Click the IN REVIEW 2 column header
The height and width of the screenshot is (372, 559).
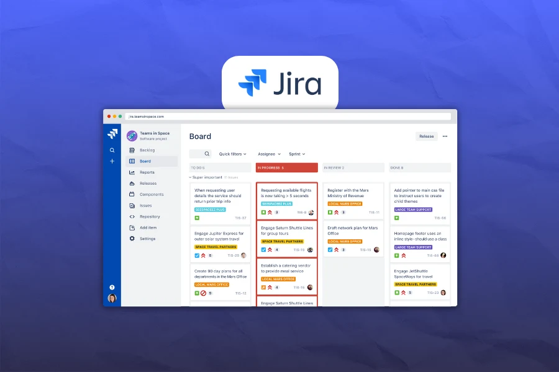353,167
